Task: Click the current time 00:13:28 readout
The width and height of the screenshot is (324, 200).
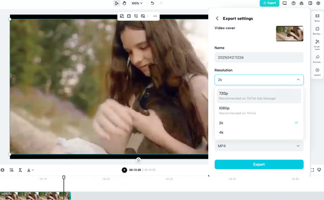Action: coord(135,170)
